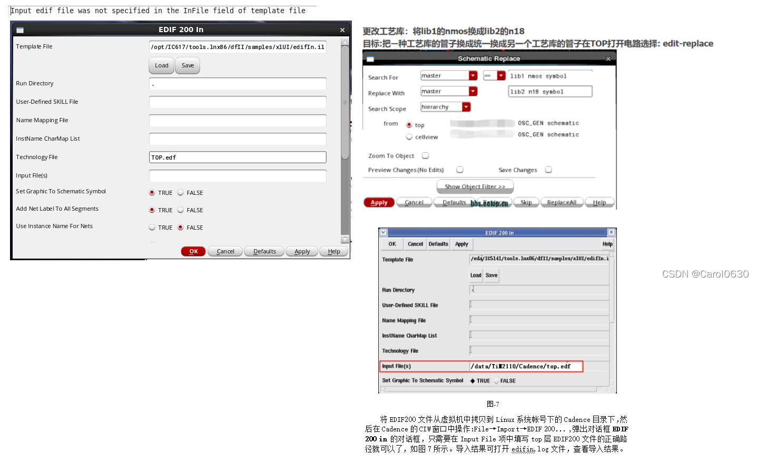
Task: Click Defaults in IC617 EDIF 200 In dialog
Action: point(264,251)
